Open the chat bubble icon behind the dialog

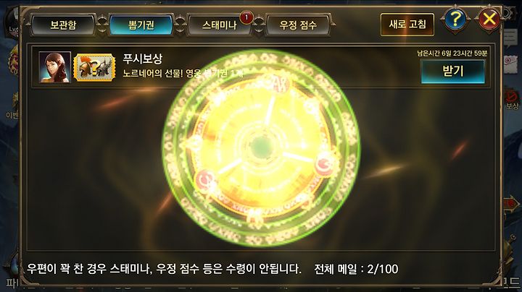510,38
